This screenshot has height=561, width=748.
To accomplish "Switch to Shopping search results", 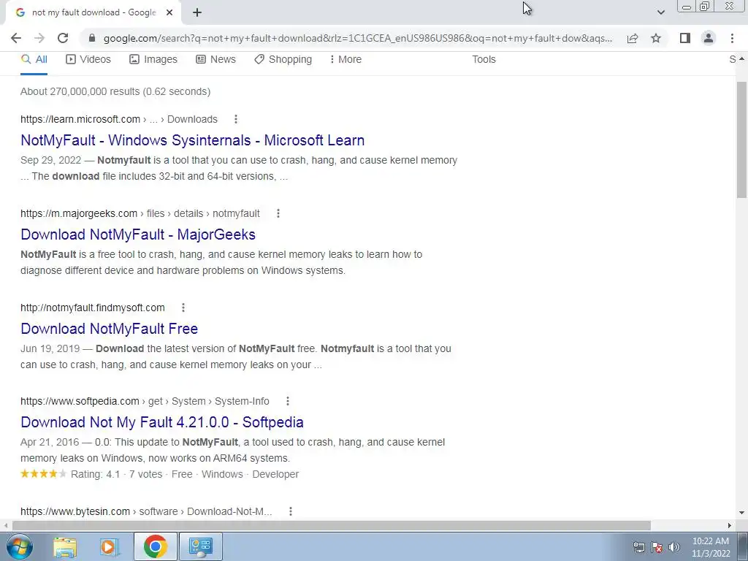I will point(283,60).
